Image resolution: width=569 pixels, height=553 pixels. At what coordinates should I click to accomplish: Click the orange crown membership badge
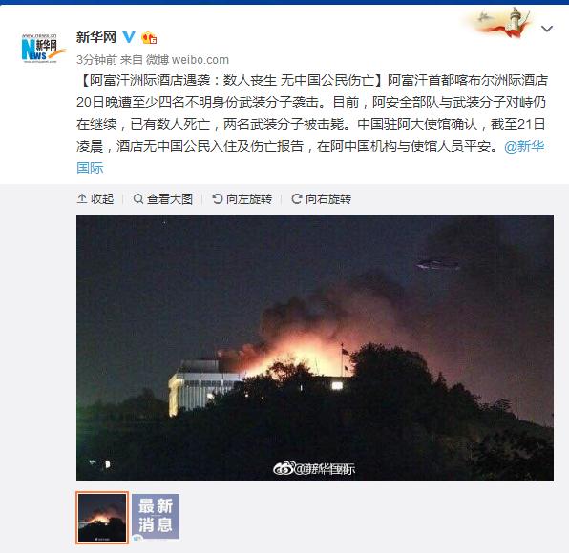coord(149,37)
